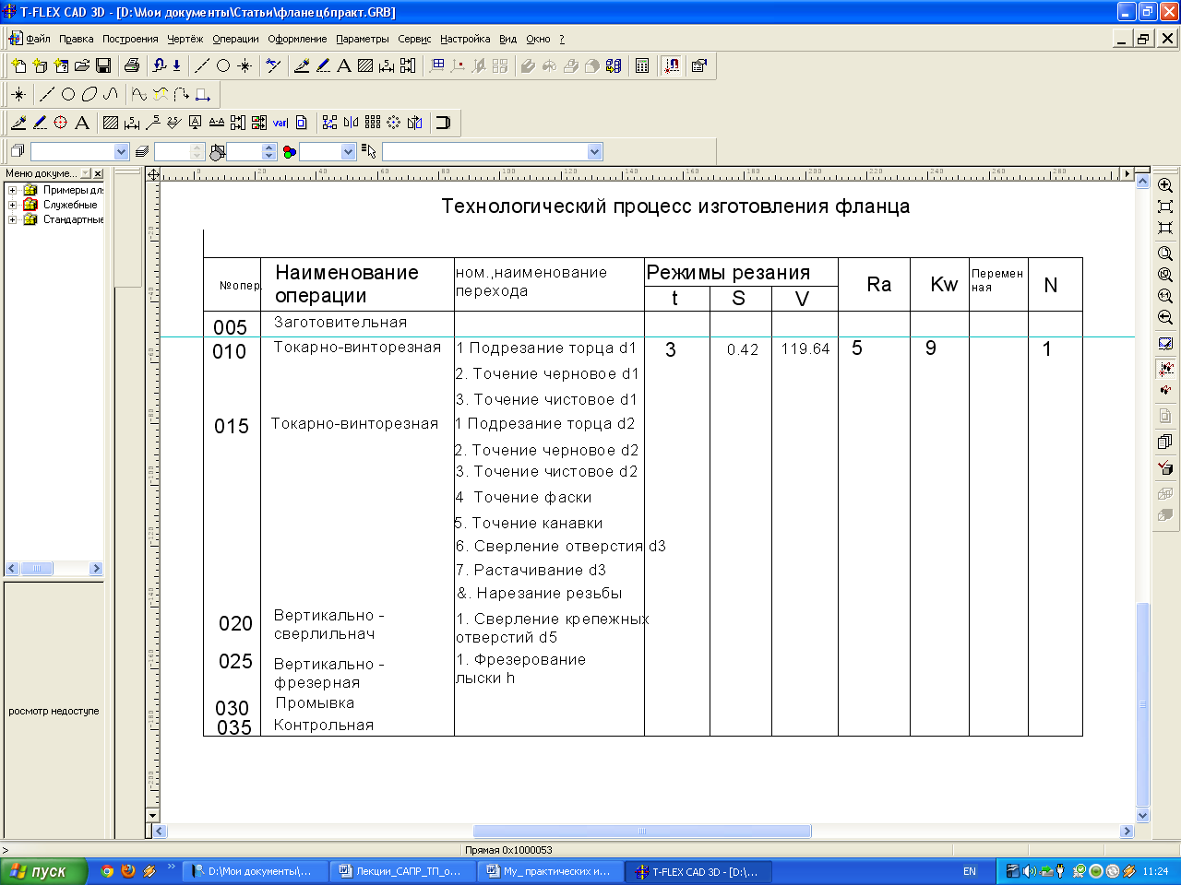1181x885 pixels.
Task: Click the layer name input field
Action: 72,151
